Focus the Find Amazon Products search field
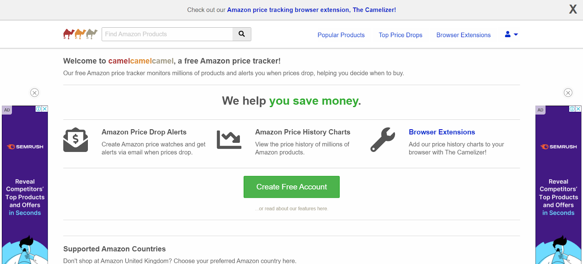Screen dimensions: 583x264 167,34
